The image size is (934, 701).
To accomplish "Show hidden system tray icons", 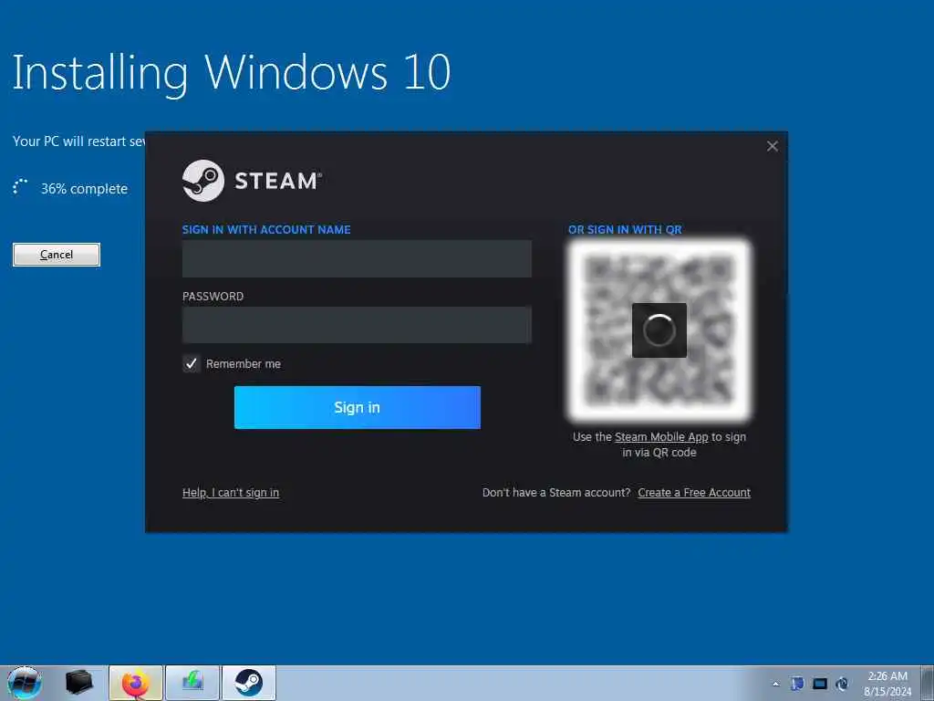I will (x=775, y=684).
